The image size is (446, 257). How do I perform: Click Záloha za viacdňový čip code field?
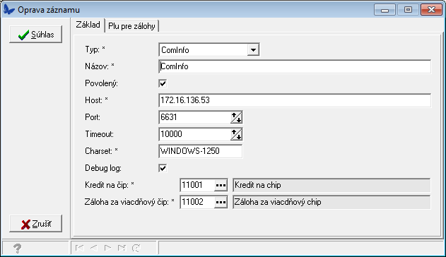pyautogui.click(x=197, y=202)
